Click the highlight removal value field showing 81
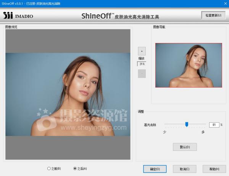 [214, 125]
